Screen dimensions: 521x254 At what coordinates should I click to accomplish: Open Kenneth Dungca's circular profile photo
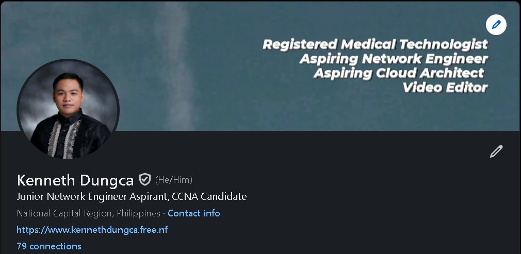pyautogui.click(x=68, y=109)
